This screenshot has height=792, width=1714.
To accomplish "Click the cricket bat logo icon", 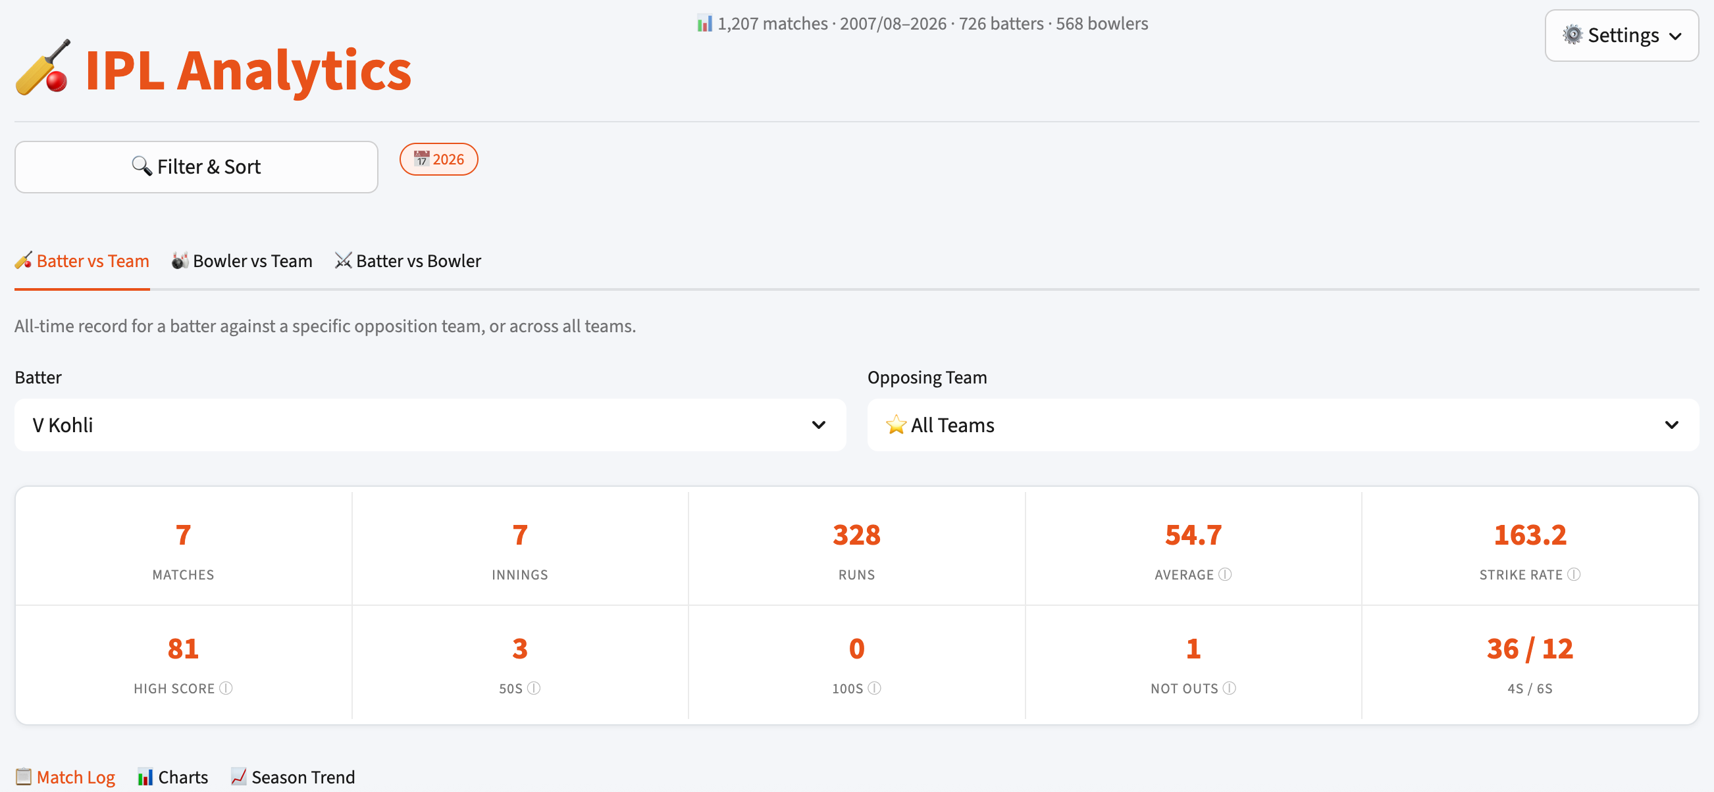I will tap(43, 68).
